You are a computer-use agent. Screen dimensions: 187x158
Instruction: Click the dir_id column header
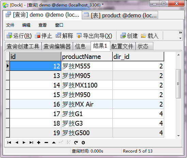138,57
